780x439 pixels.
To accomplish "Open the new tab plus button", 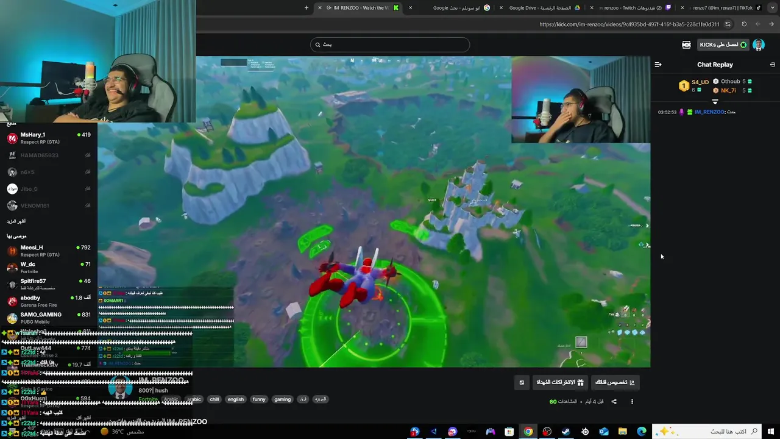I will [x=307, y=8].
